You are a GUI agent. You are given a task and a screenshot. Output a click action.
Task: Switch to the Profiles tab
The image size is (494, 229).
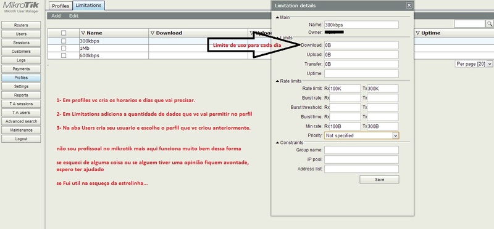click(61, 6)
